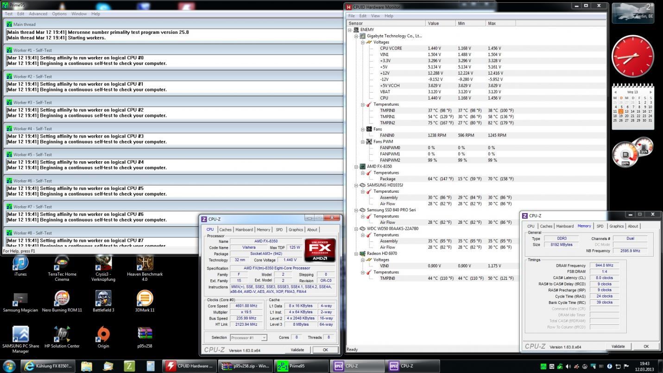Click the Main thread window icon in Prime95
The width and height of the screenshot is (663, 373).
pyautogui.click(x=9, y=24)
